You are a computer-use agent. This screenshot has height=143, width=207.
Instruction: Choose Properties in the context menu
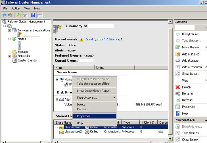pyautogui.click(x=94, y=116)
